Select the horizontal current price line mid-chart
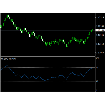 48,30
